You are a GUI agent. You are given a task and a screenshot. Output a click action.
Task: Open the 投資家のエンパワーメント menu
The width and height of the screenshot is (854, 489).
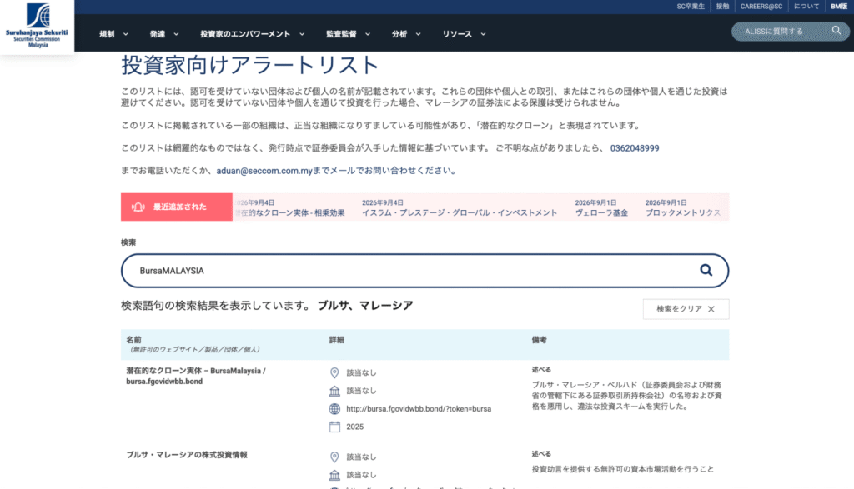click(245, 33)
